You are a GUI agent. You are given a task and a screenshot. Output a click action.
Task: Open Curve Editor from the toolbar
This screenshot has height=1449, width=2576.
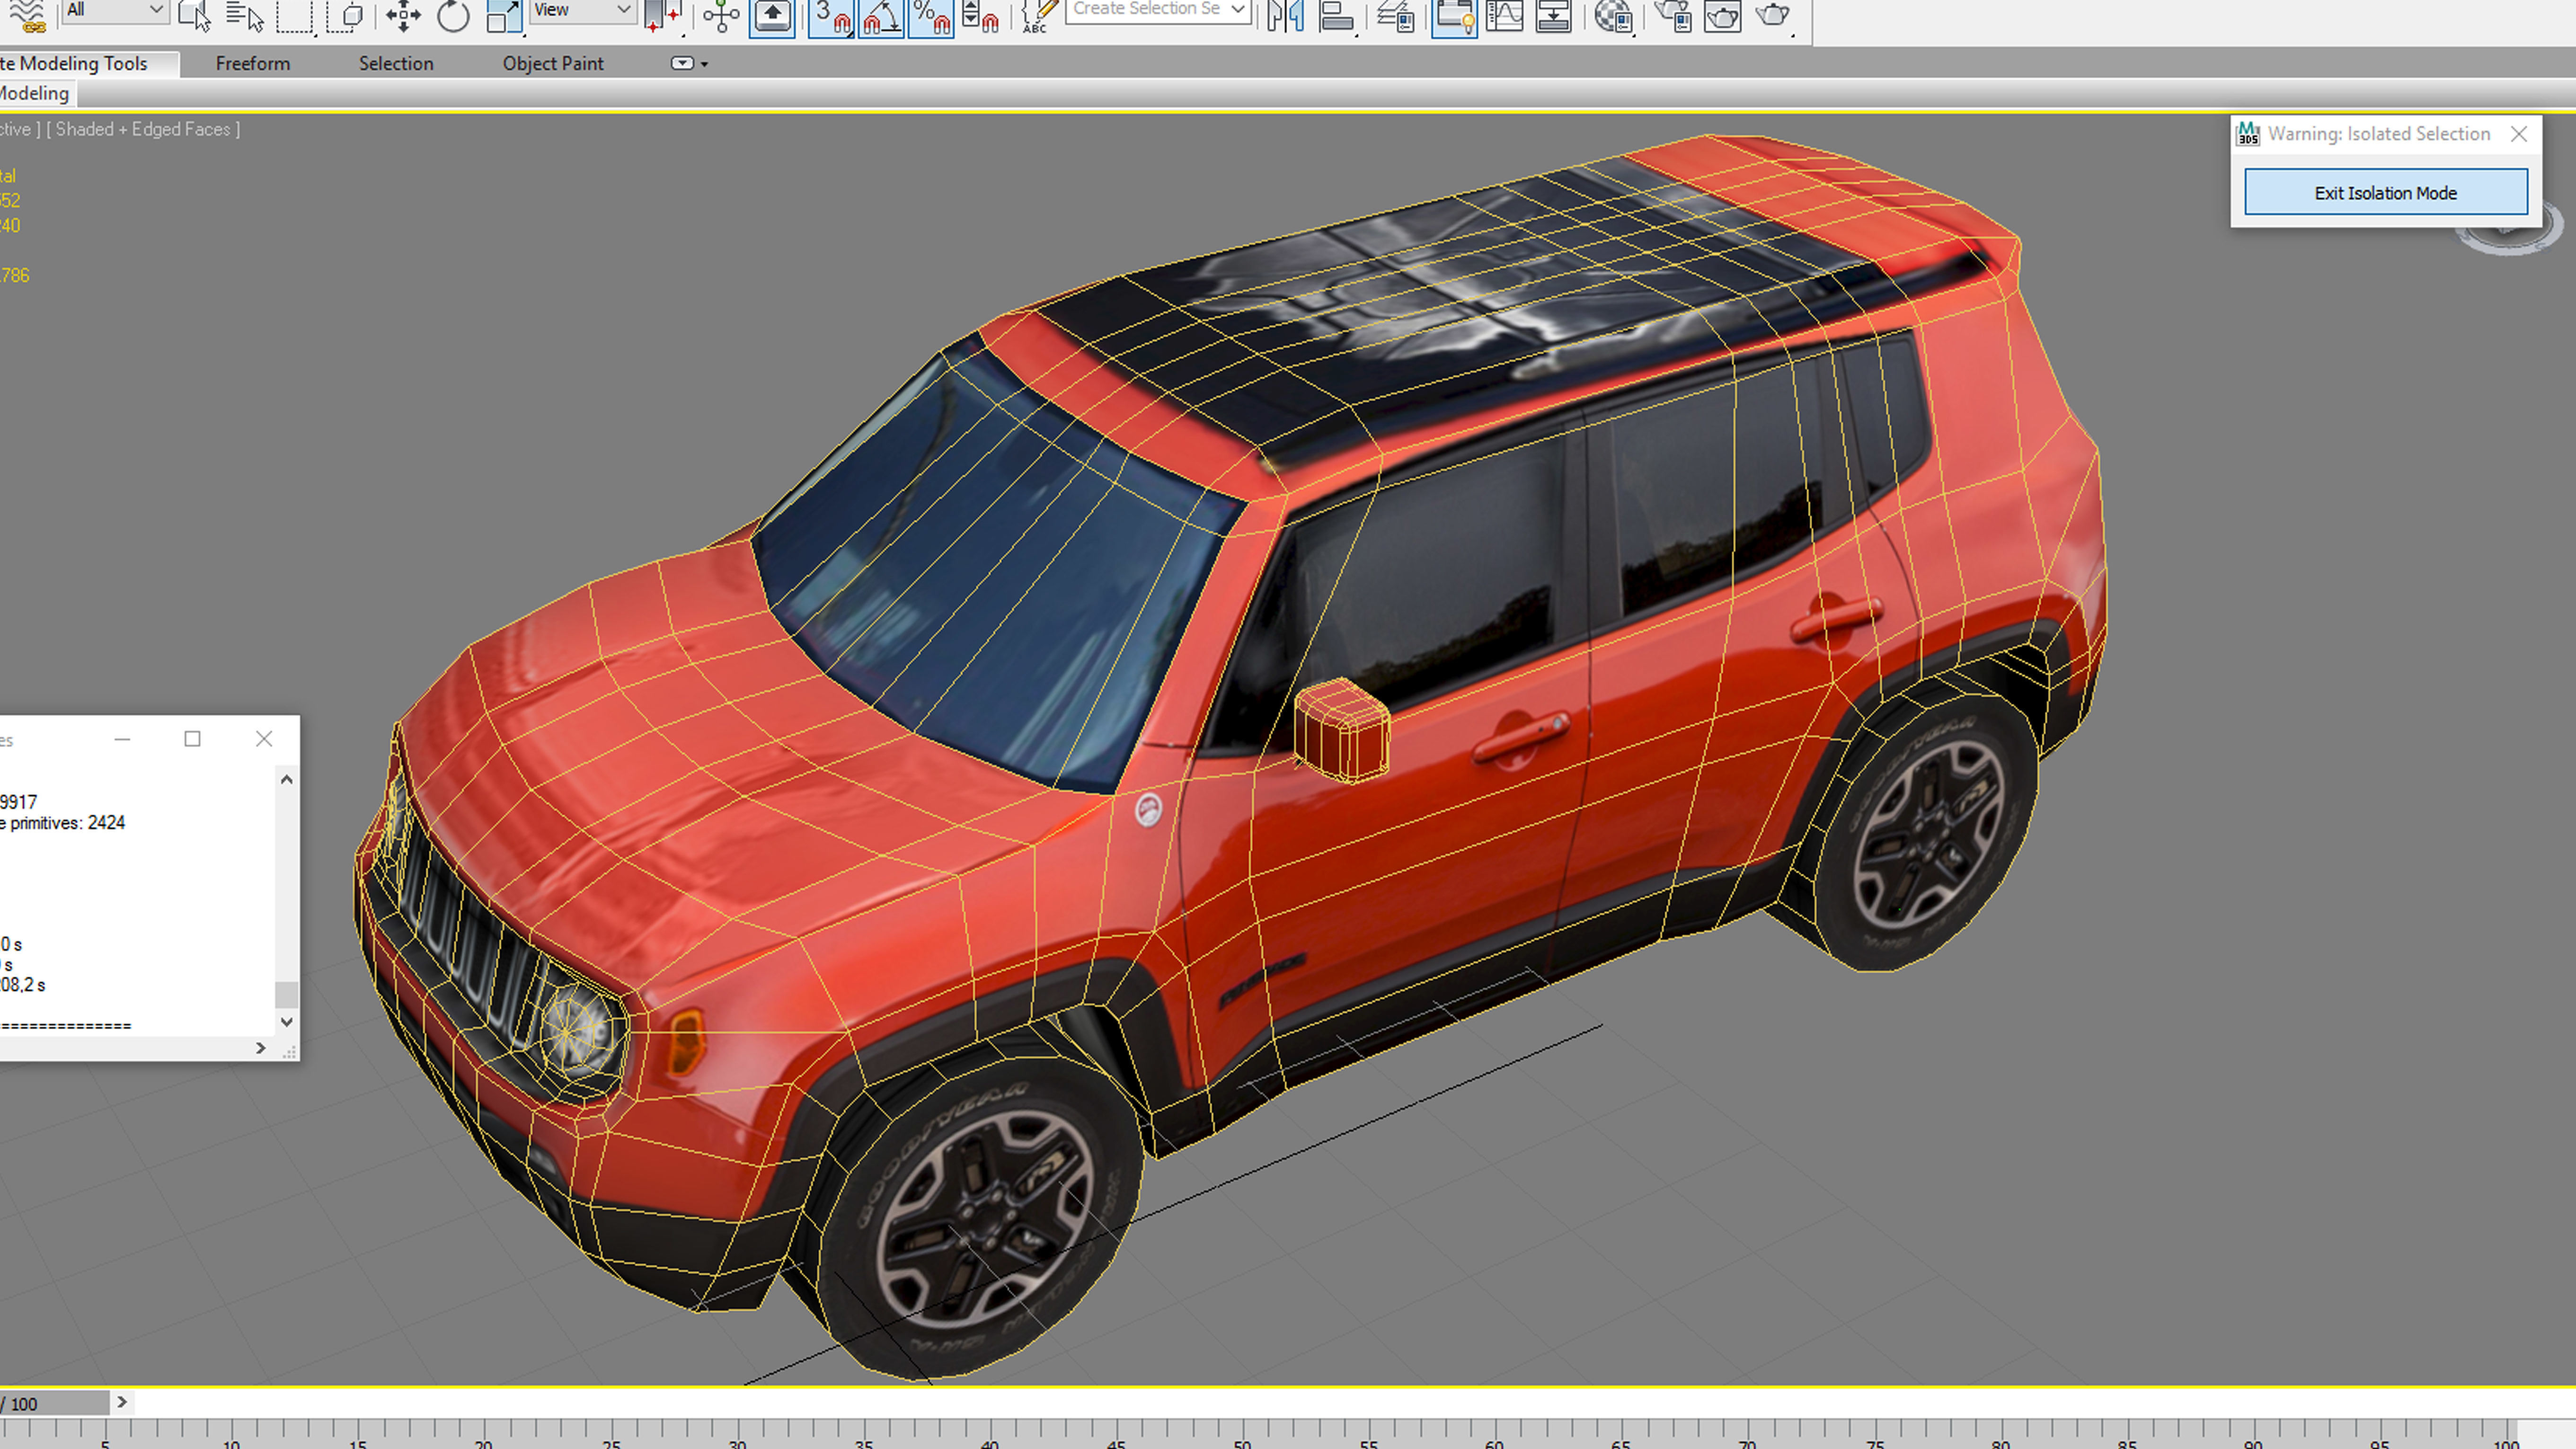click(1504, 15)
